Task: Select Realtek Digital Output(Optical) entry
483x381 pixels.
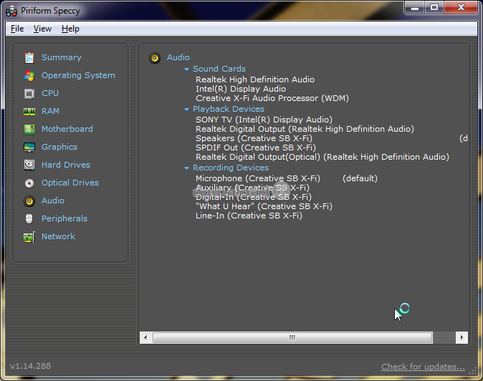Action: tap(322, 157)
